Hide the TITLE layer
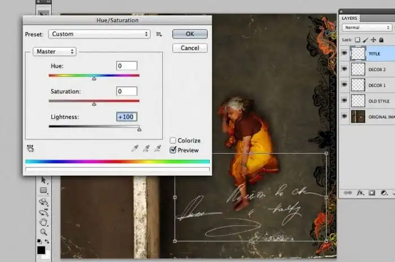The width and height of the screenshot is (395, 262). click(344, 53)
